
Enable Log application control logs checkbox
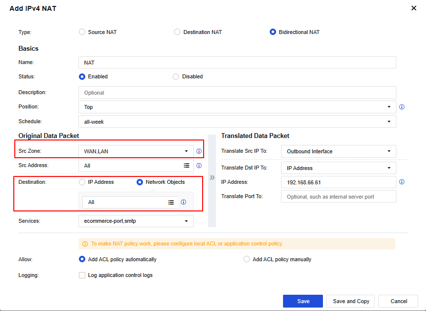pos(82,276)
